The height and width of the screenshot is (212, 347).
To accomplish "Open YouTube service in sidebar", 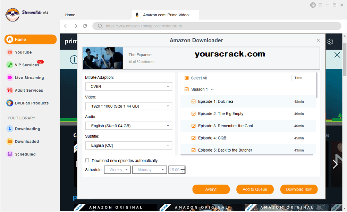I will [23, 52].
